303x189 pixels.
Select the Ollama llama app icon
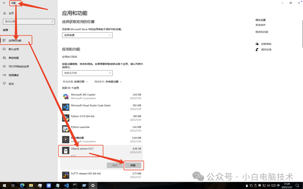pos(66,150)
